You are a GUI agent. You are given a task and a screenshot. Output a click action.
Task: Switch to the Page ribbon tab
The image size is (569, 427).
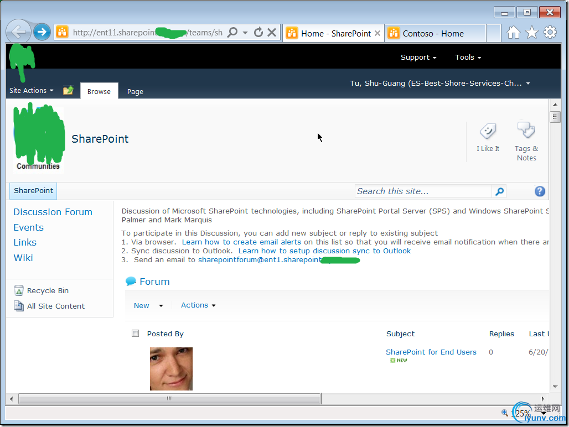click(135, 91)
